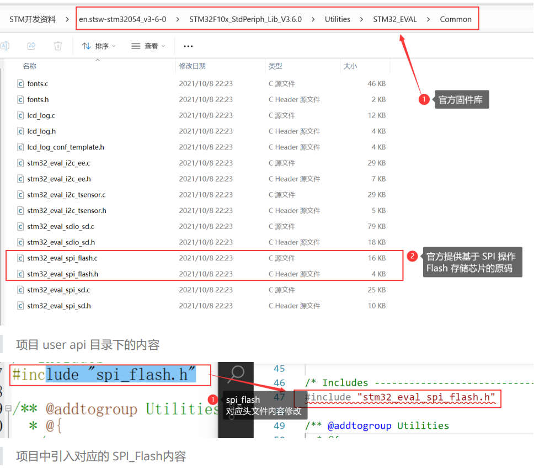539x469 pixels.
Task: Click the rename icon in toolbar
Action: (x=5, y=46)
